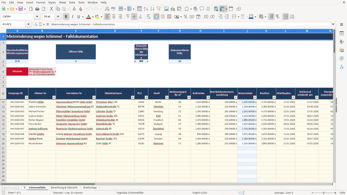
Task: Toggle Bold formatting
Action: click(x=66, y=17)
